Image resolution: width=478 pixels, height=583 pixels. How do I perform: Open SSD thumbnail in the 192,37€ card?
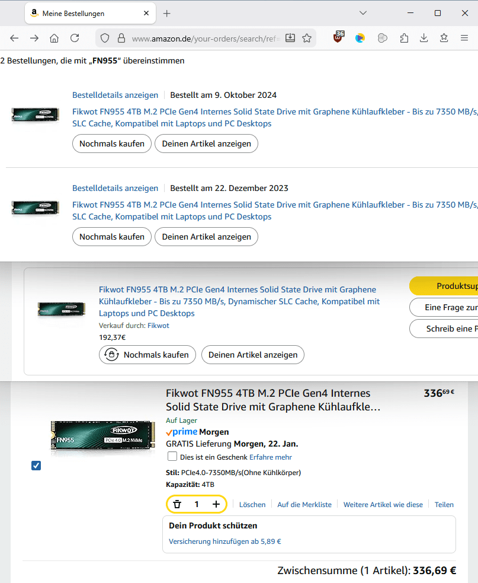pos(62,310)
